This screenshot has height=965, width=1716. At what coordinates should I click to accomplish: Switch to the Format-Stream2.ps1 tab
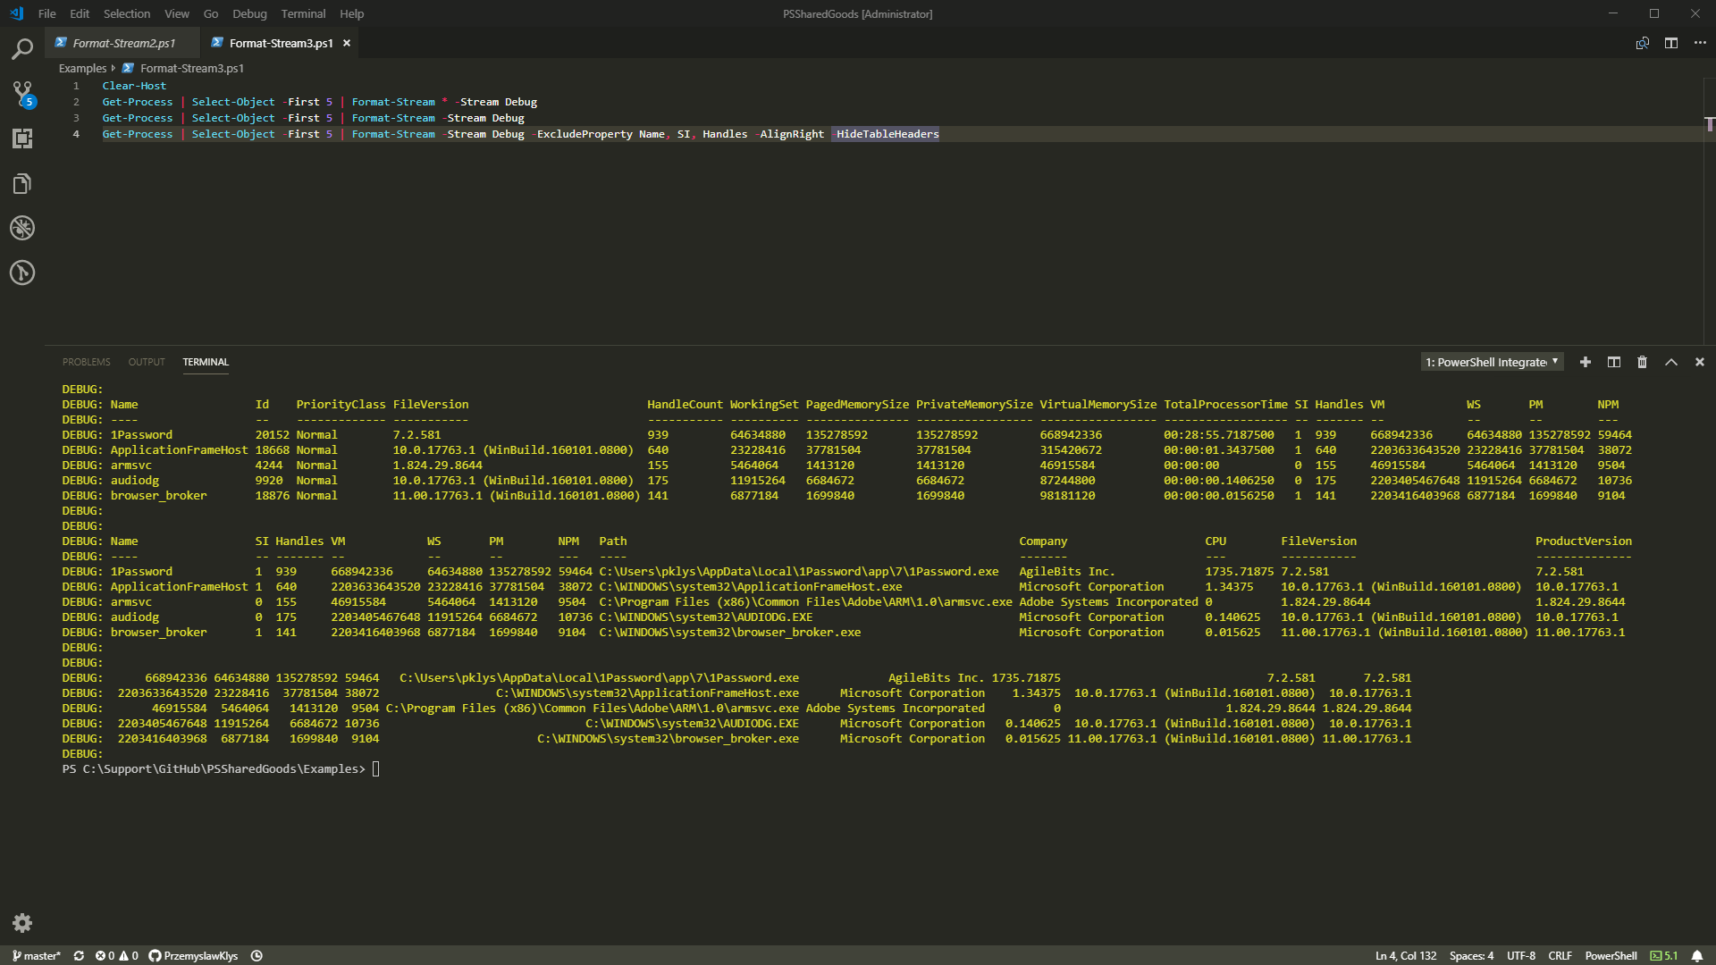pos(124,42)
